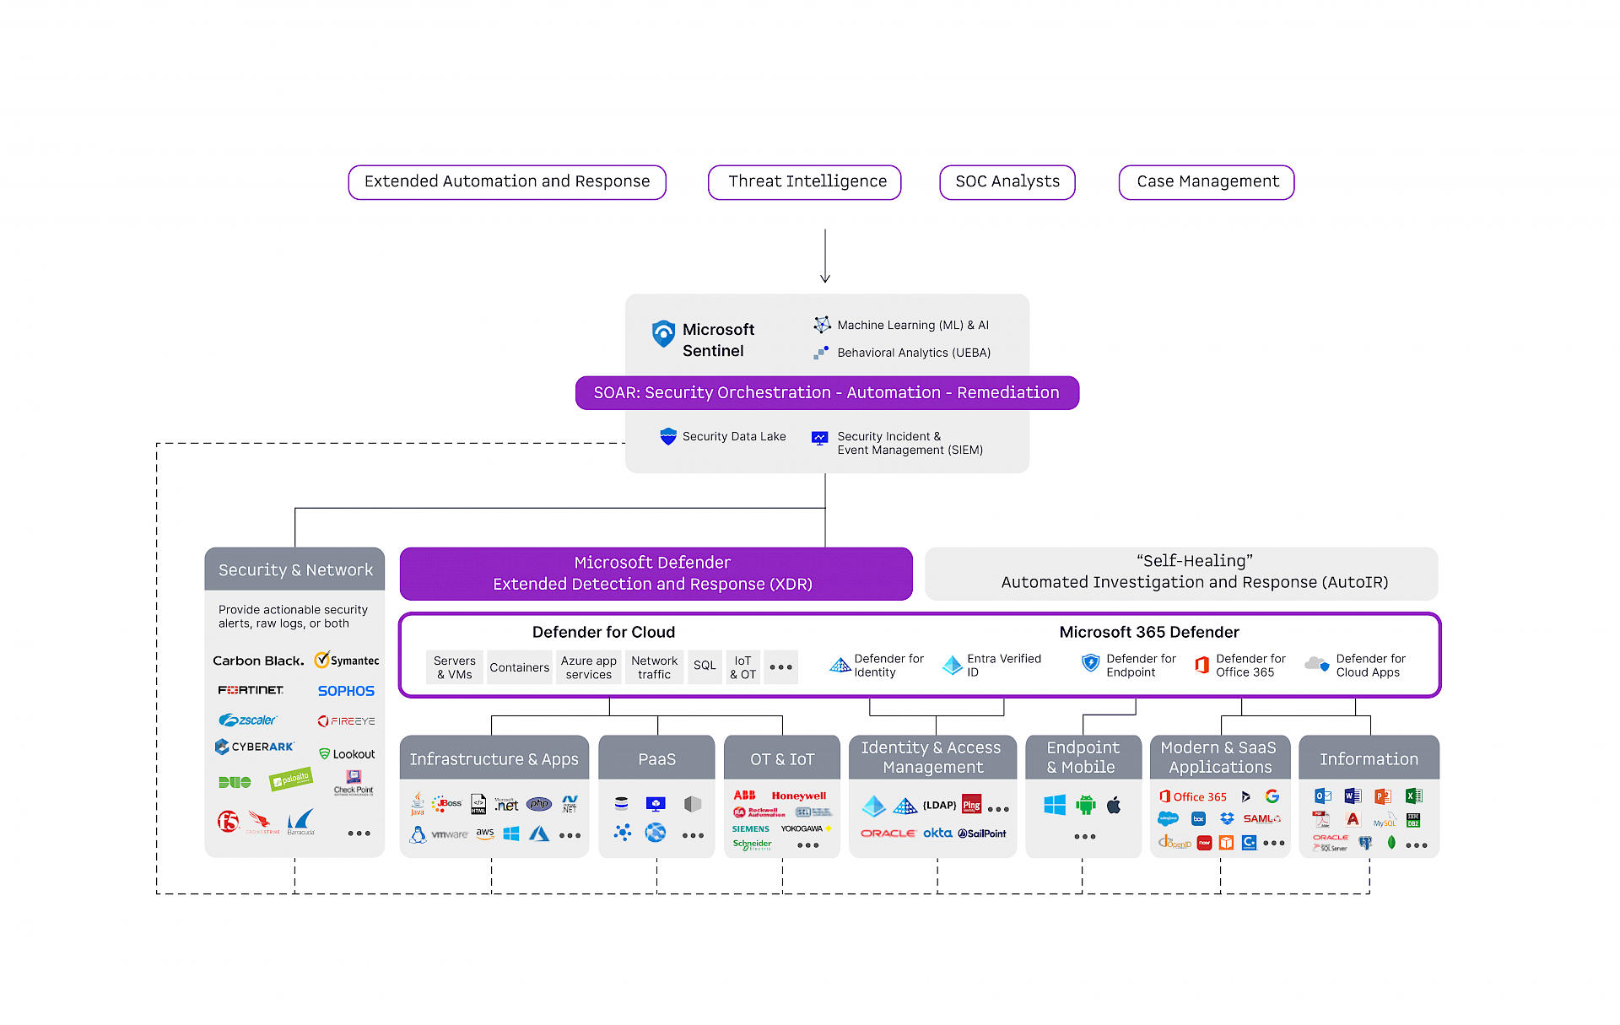Viewport: 1620px width, 1025px height.
Task: Select the Apple logo in Endpoint & Mobile
Action: click(x=1114, y=805)
